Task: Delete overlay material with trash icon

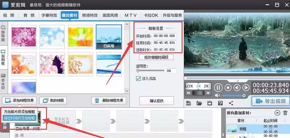Action: click(x=285, y=113)
